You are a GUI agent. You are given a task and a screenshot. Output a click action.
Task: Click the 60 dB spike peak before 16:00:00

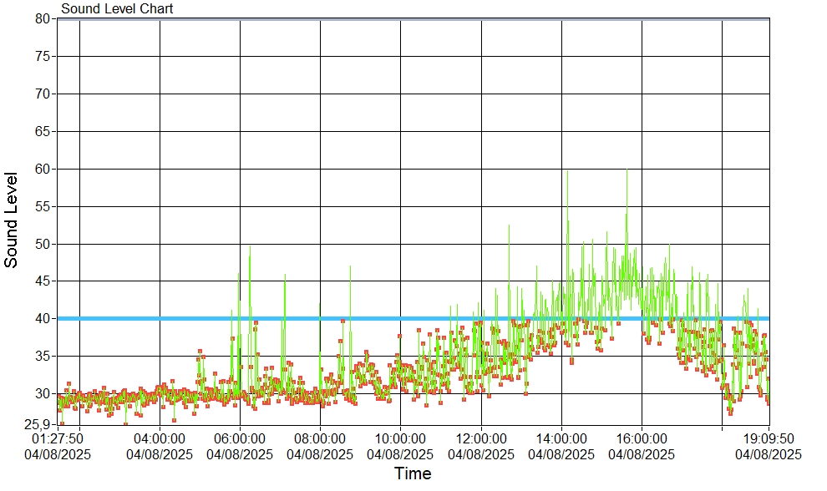point(627,170)
